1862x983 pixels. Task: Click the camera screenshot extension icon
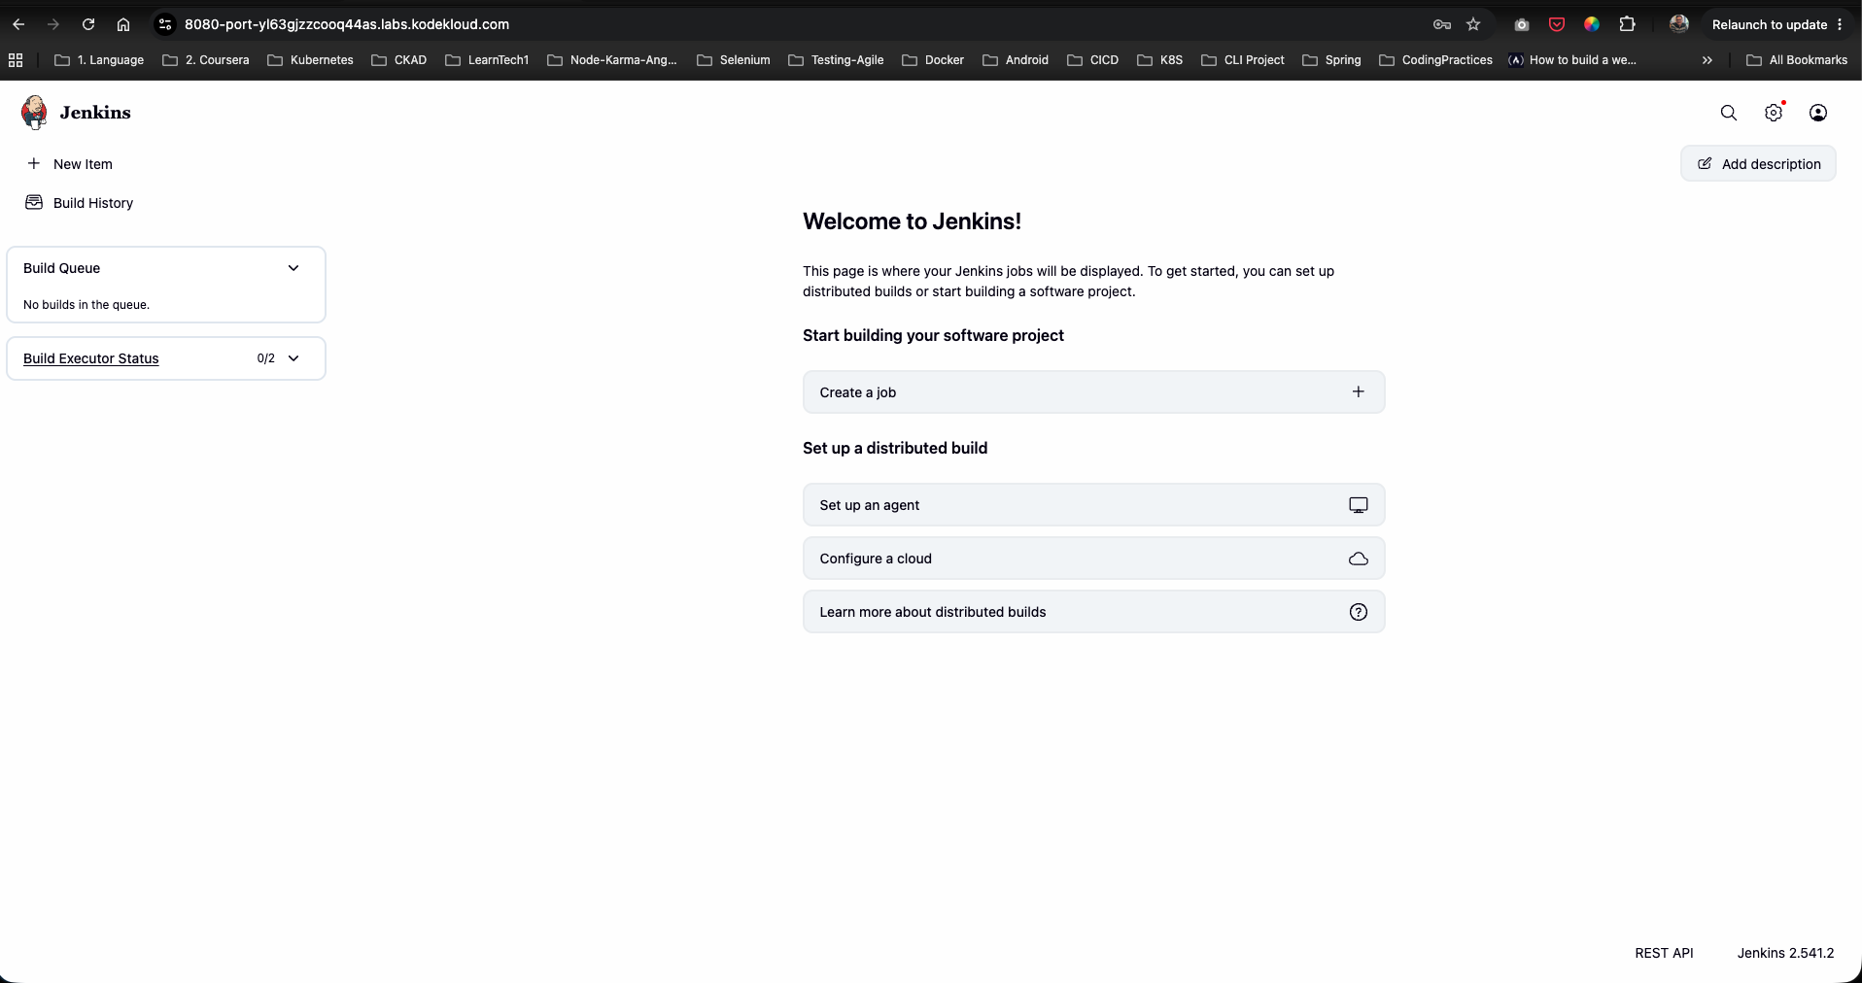point(1522,24)
